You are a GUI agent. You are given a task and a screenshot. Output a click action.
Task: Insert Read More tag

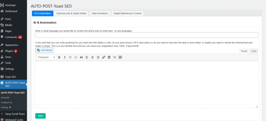pyautogui.click(x=109, y=57)
